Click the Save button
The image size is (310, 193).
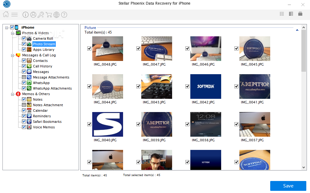pos(288,186)
